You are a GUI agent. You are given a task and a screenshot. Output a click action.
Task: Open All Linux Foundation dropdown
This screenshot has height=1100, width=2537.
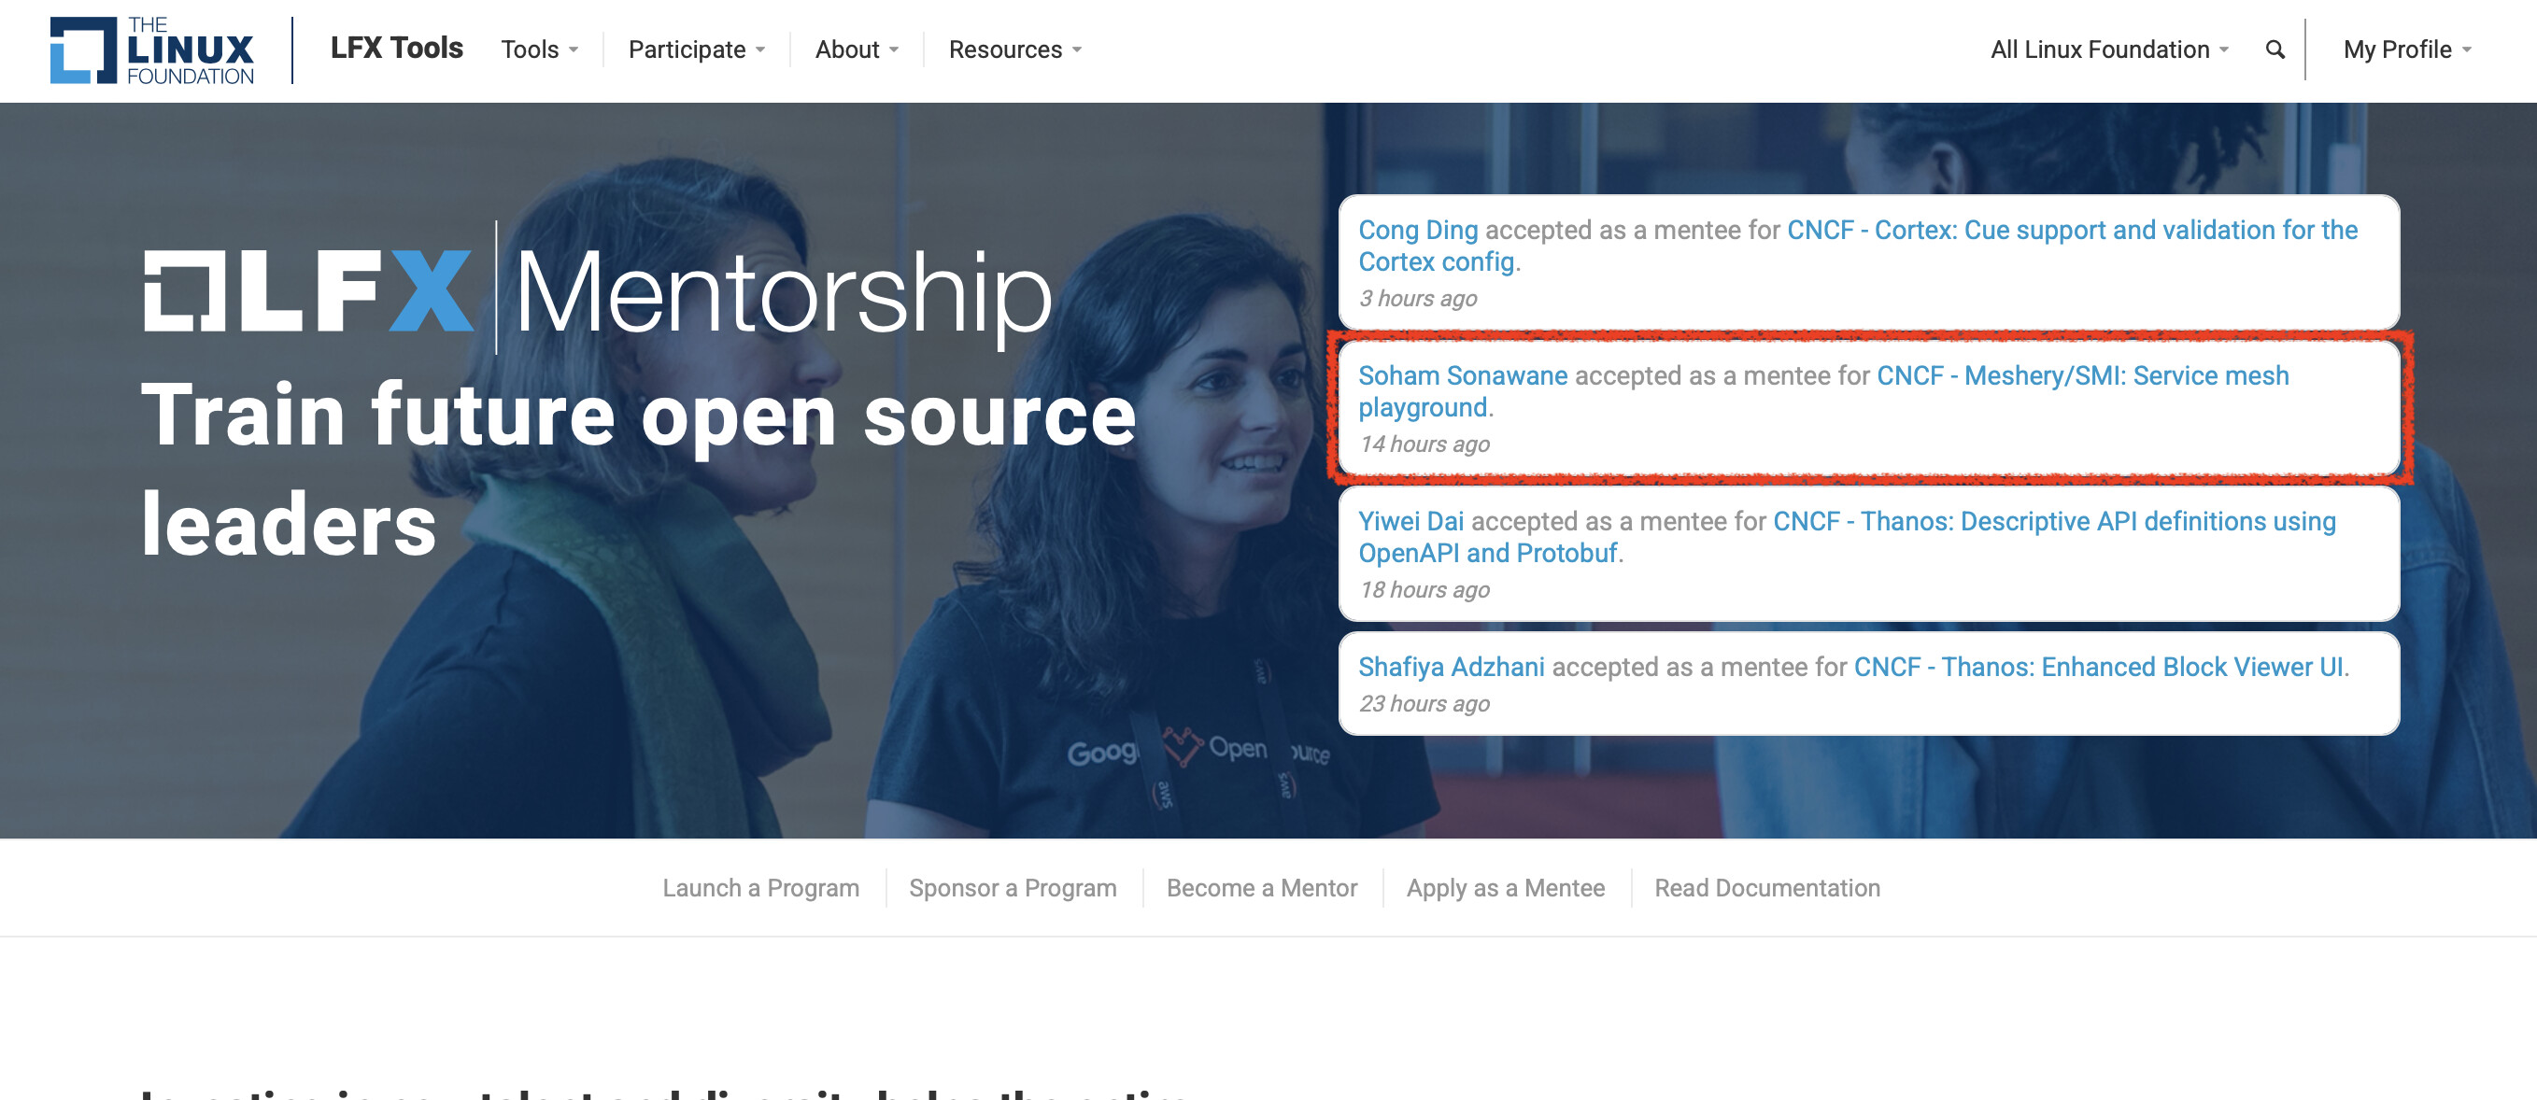[x=2108, y=49]
